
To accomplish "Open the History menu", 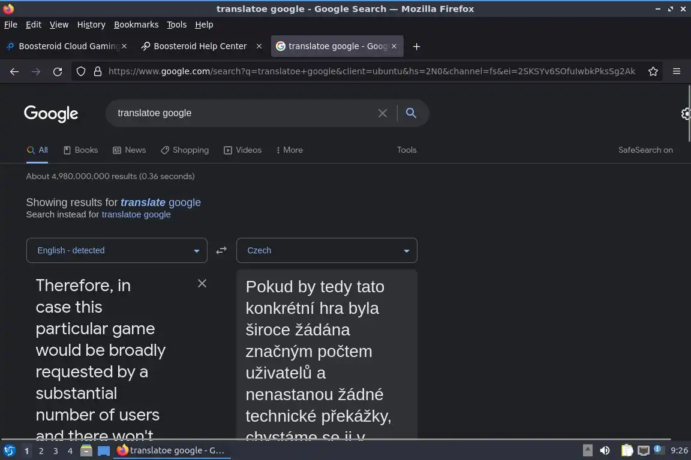I will click(x=91, y=25).
